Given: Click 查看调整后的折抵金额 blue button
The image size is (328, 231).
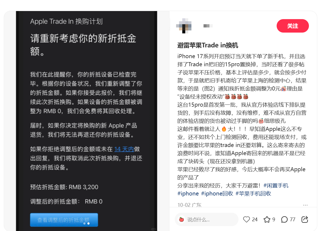Looking at the screenshot, I should [64, 220].
